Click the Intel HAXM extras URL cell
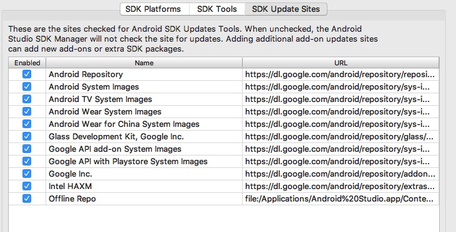This screenshot has width=456, height=232. (341, 186)
